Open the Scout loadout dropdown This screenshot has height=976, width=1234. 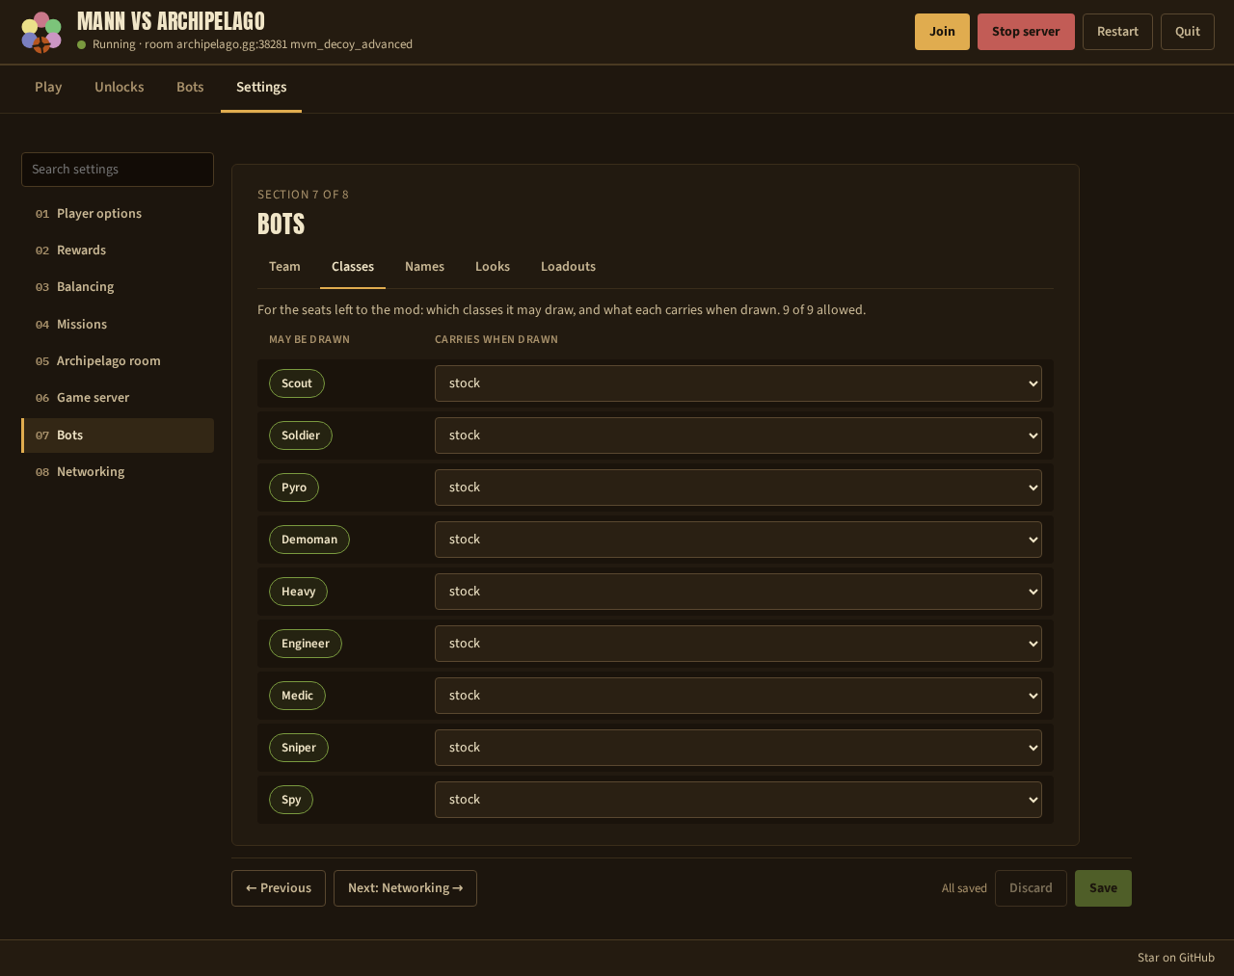pos(738,383)
